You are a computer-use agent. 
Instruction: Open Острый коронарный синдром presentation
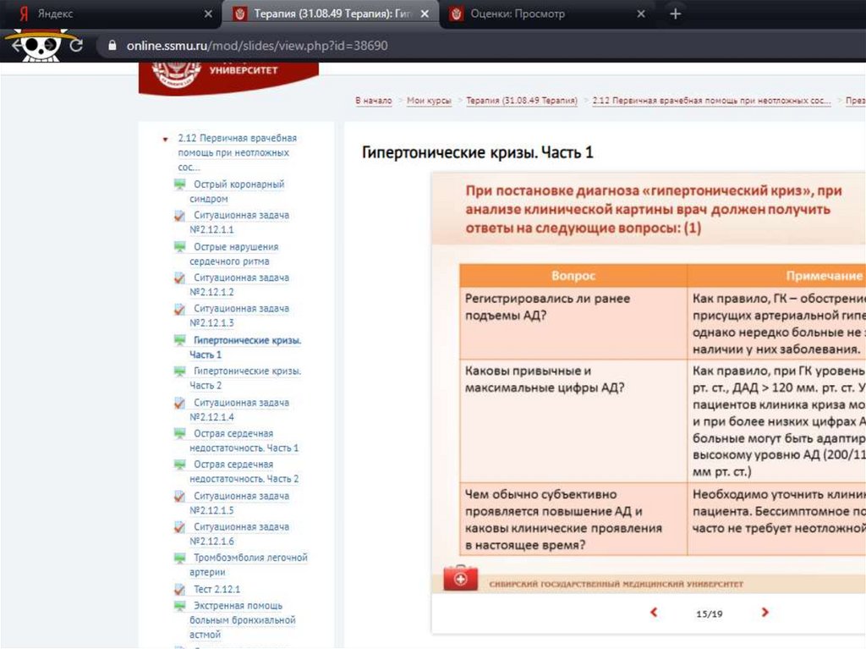(x=237, y=190)
